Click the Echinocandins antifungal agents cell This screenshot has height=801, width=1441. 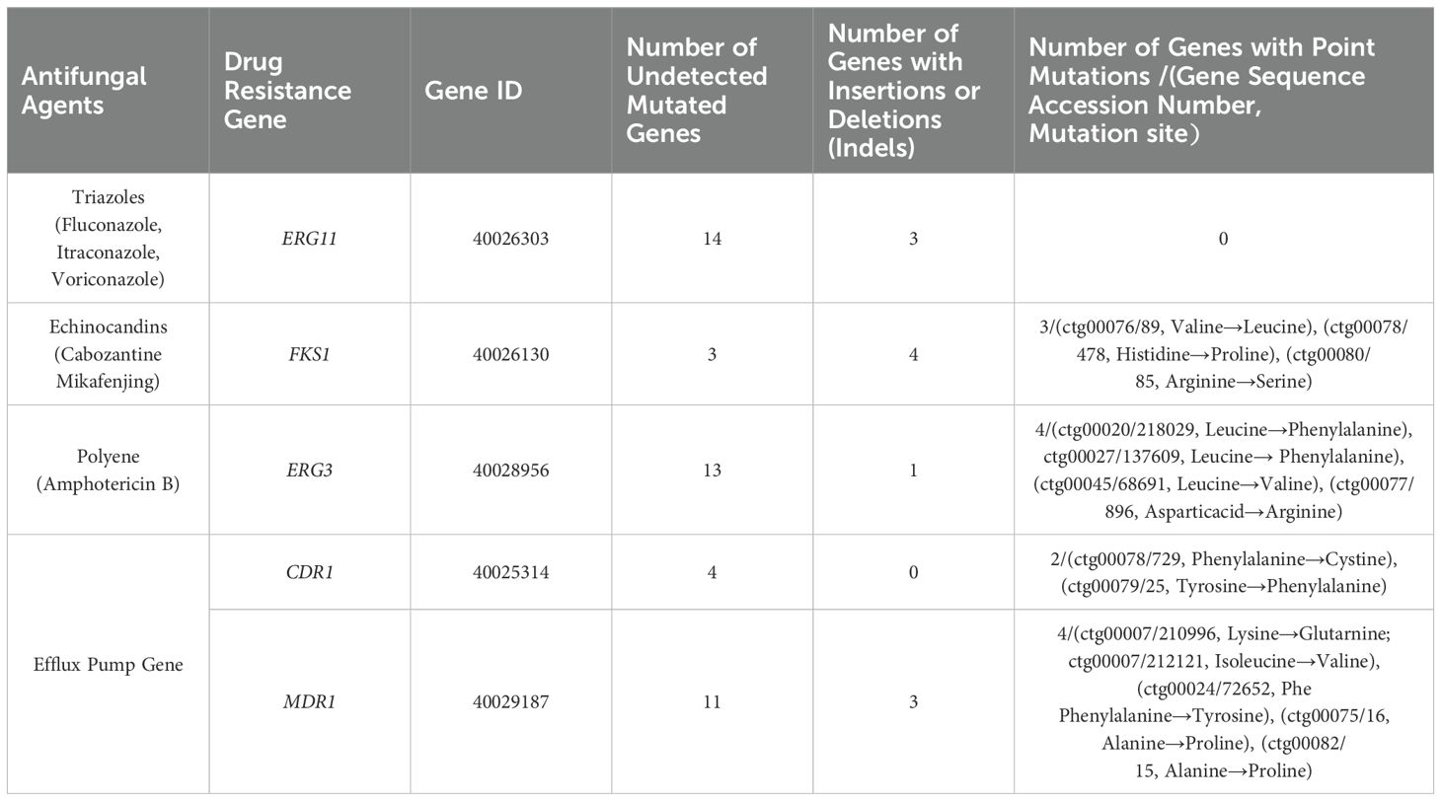pyautogui.click(x=108, y=353)
